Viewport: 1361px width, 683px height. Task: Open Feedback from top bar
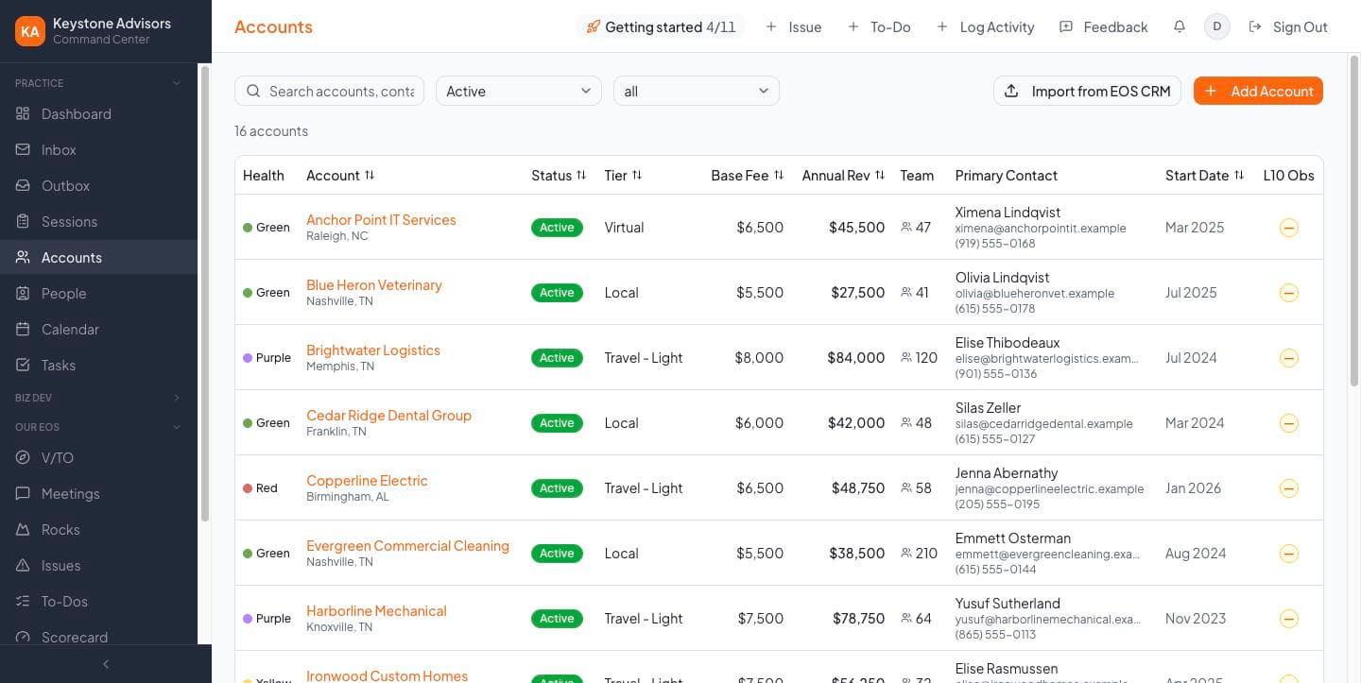click(1104, 26)
